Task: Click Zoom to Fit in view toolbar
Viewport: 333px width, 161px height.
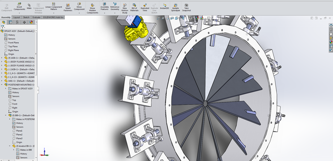Action: coord(158,18)
